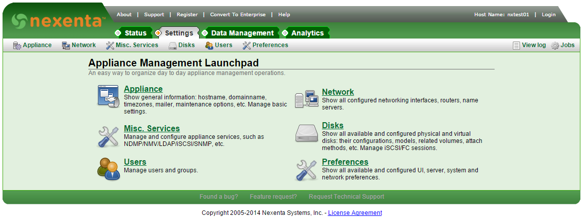Go to Users in the submenu bar

(x=223, y=45)
